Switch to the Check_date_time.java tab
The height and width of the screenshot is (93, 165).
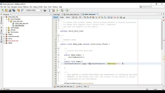click(72, 14)
